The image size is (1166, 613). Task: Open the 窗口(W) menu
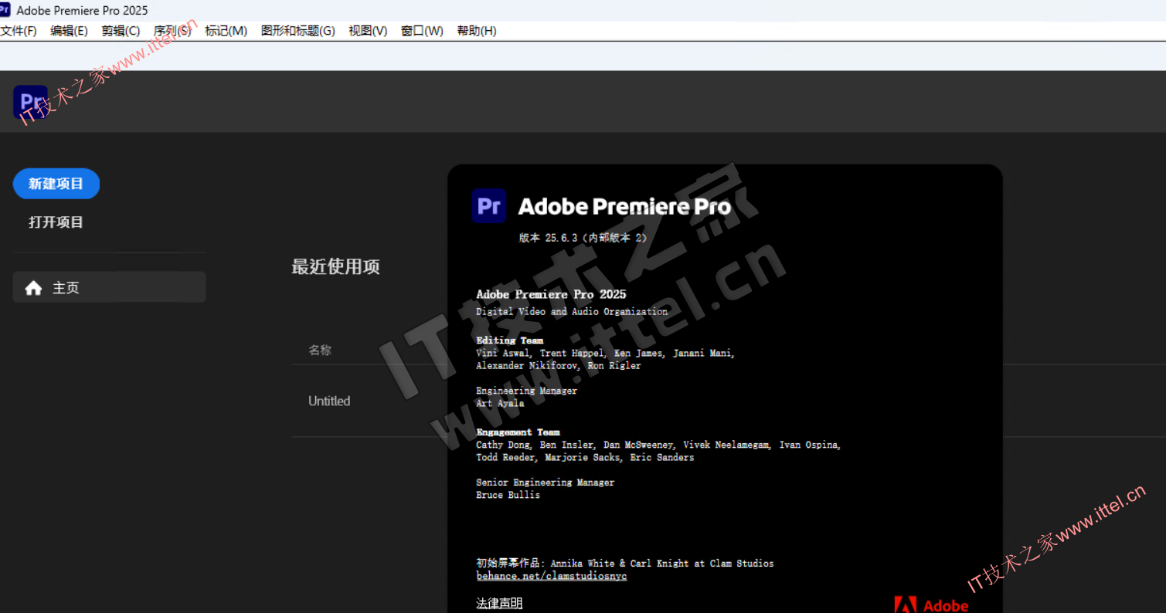pyautogui.click(x=422, y=31)
